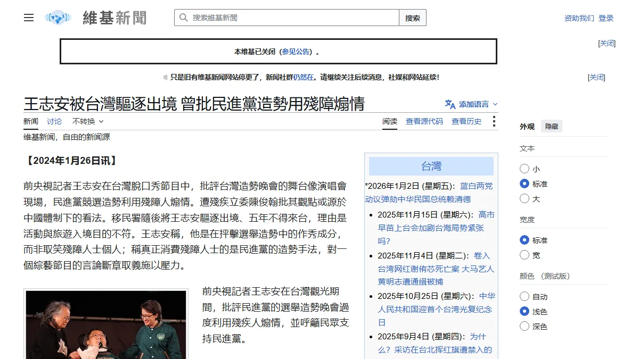Click the date 2025年10月25日 (星期六)
Image resolution: width=639 pixels, height=359 pixels.
tap(424, 296)
